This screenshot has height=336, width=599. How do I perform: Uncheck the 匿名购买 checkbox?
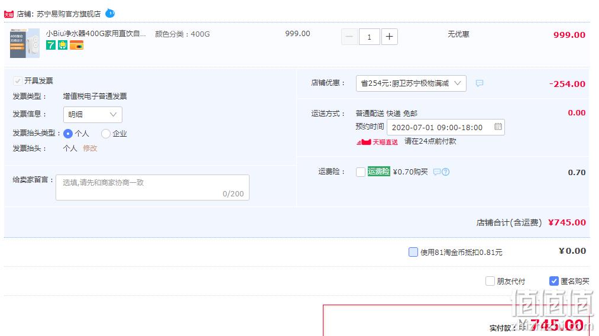pos(553,281)
